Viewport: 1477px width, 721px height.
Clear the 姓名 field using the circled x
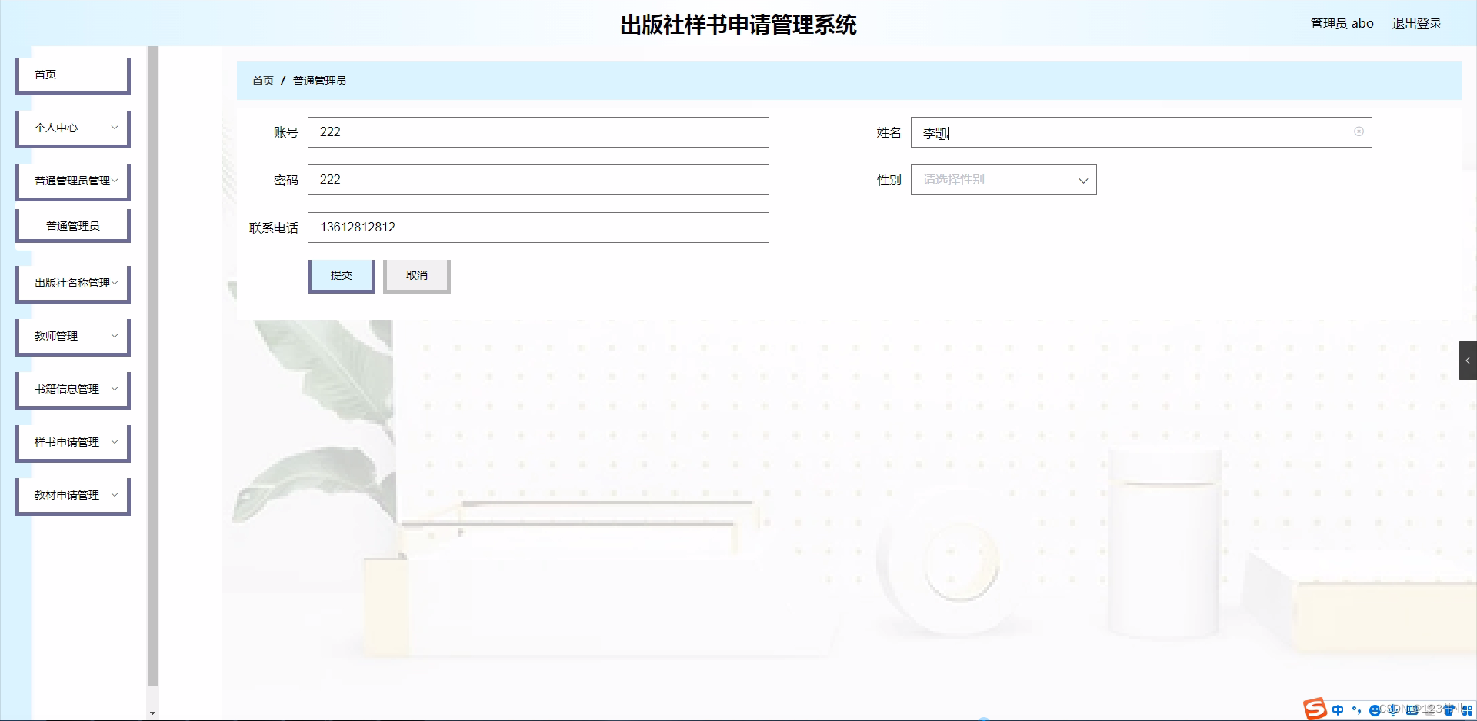tap(1359, 131)
